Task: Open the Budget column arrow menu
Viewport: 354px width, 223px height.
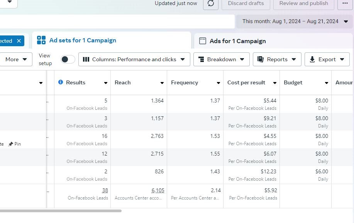Action: pyautogui.click(x=327, y=83)
